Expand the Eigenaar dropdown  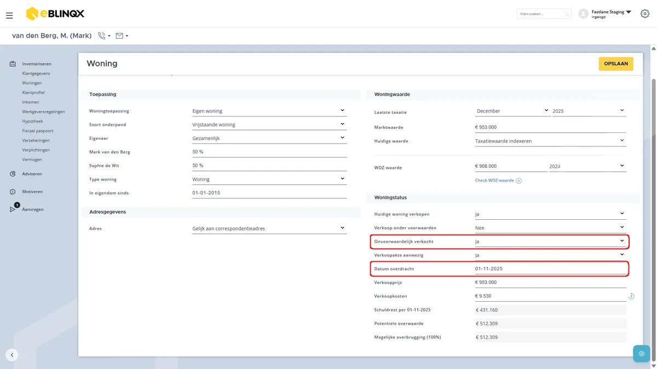pos(269,138)
